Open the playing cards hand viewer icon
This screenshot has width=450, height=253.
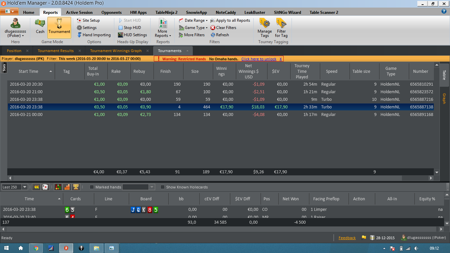tap(45, 187)
